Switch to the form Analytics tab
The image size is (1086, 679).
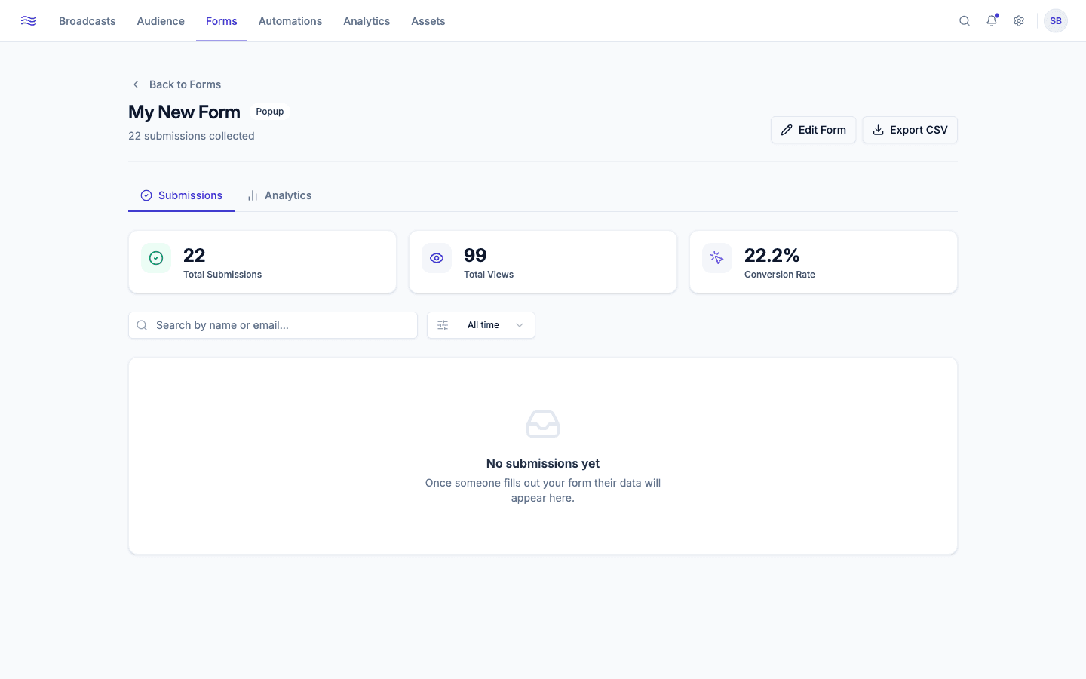[279, 195]
